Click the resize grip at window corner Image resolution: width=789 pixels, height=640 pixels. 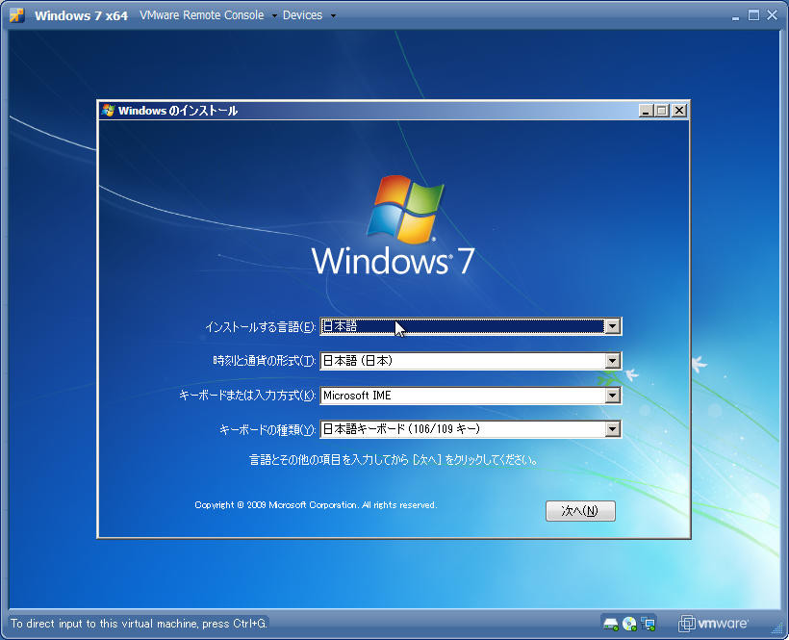pyautogui.click(x=777, y=628)
